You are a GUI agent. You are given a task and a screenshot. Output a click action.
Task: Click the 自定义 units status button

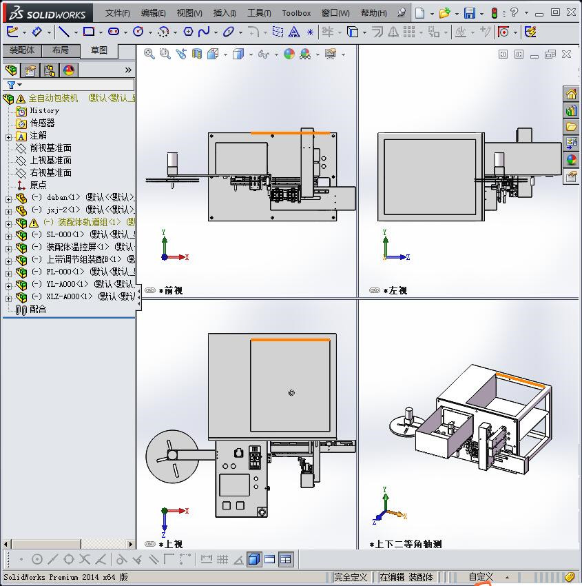tap(481, 577)
